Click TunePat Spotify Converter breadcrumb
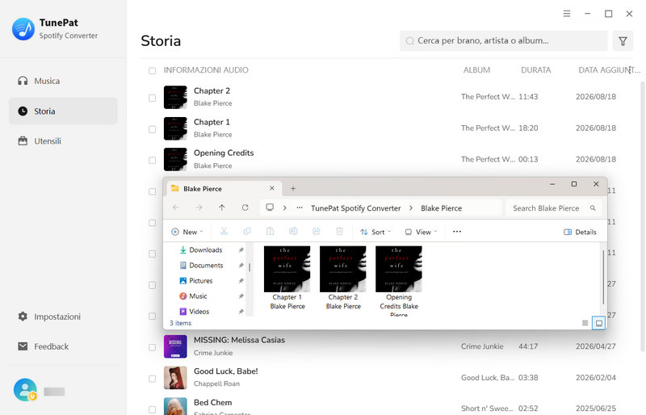Screen dimensions: 646x415 click(x=355, y=208)
